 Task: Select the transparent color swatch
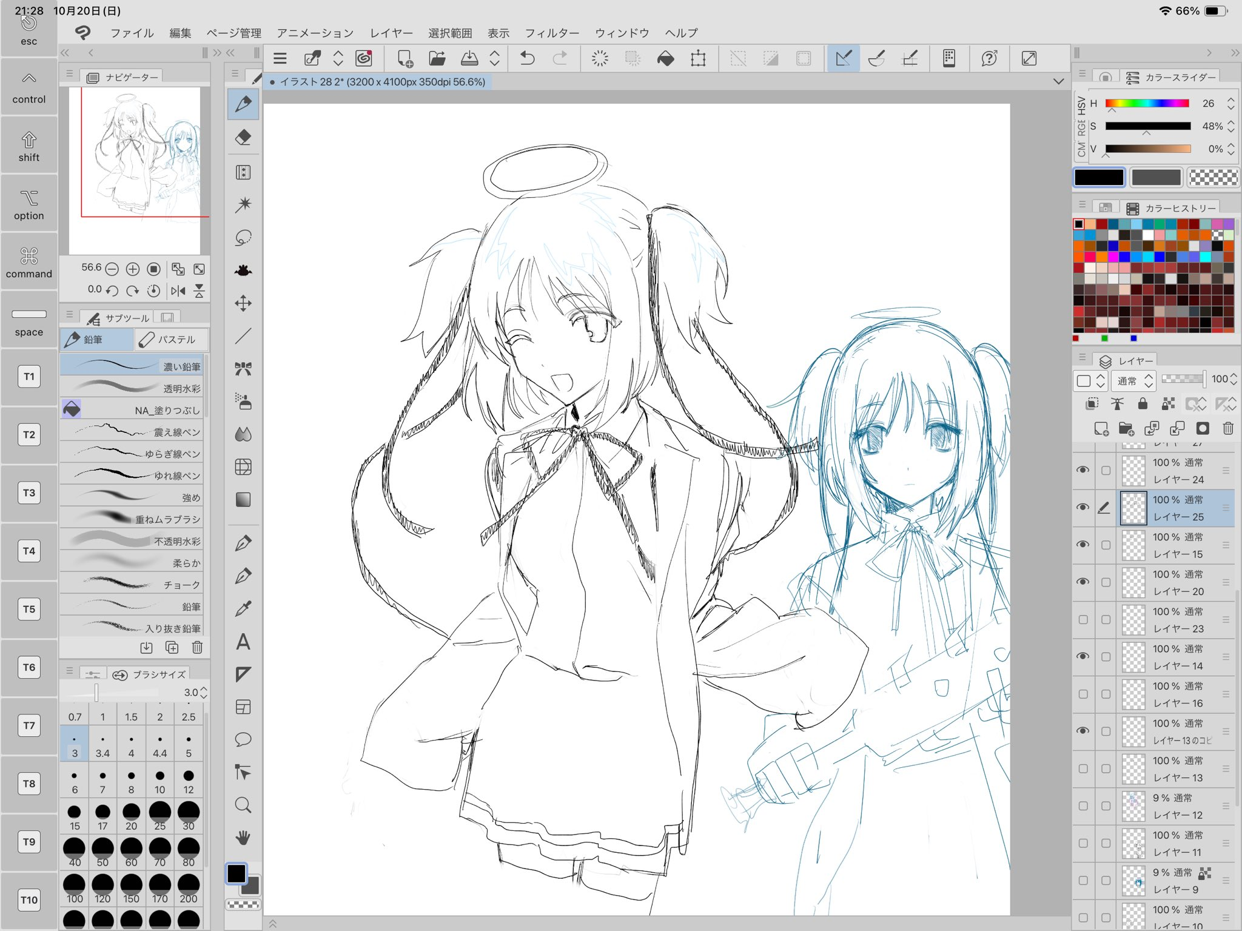1213,177
